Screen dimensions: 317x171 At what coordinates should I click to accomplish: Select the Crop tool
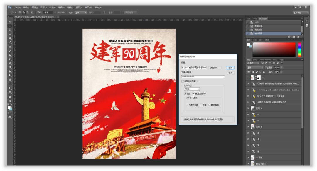click(10, 38)
